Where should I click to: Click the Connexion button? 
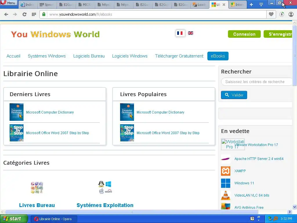[x=244, y=34]
